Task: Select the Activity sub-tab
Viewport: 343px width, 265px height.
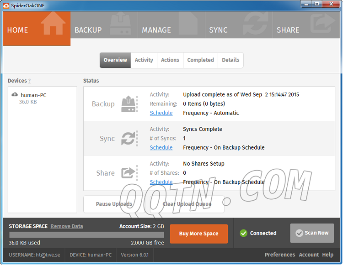Action: coord(144,60)
